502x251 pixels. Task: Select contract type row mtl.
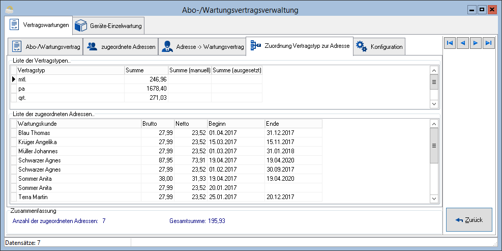pyautogui.click(x=136, y=79)
